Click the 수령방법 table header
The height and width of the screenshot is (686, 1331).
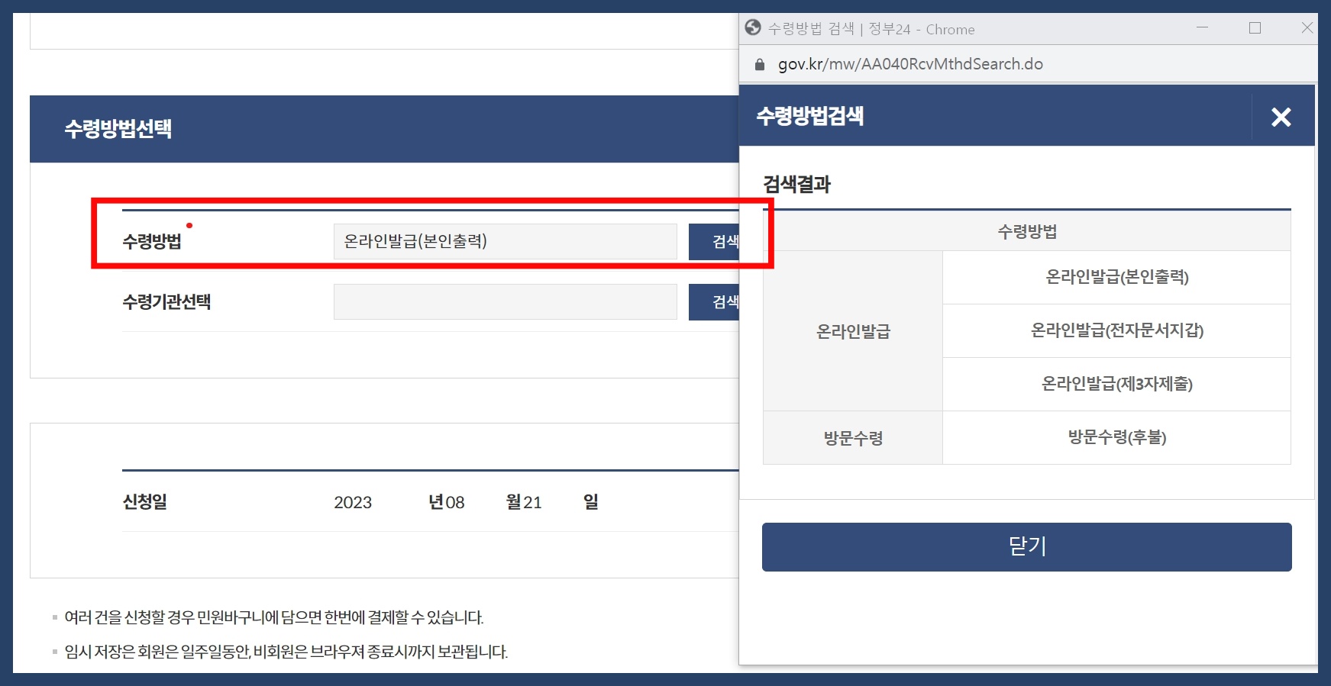pyautogui.click(x=1027, y=231)
